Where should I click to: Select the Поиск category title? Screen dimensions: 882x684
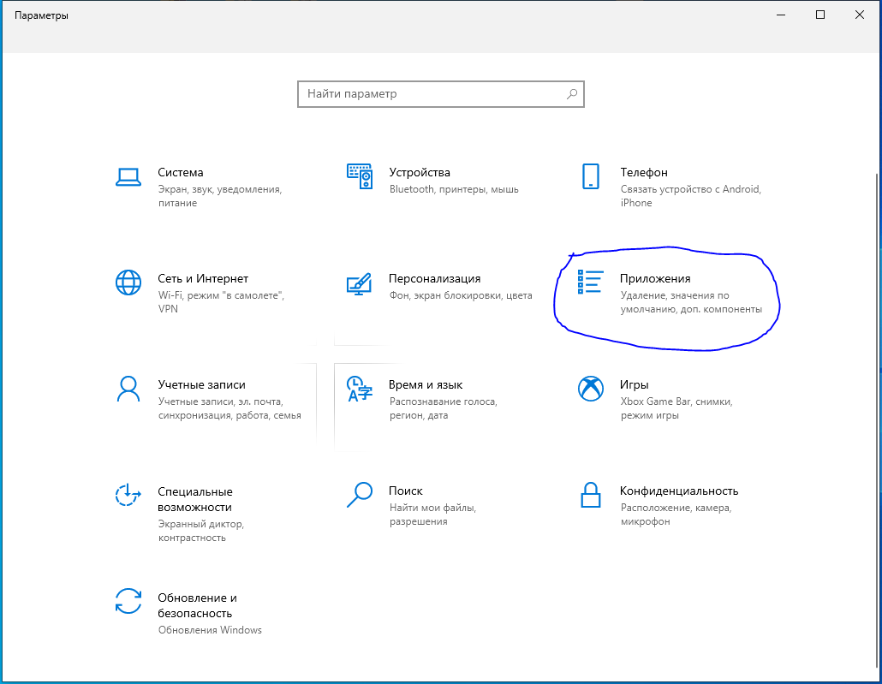click(406, 491)
